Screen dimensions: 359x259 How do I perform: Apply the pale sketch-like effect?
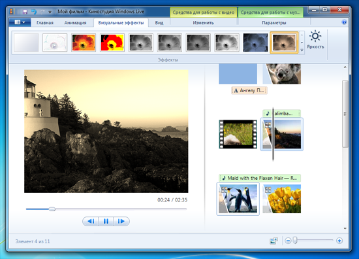[55, 43]
